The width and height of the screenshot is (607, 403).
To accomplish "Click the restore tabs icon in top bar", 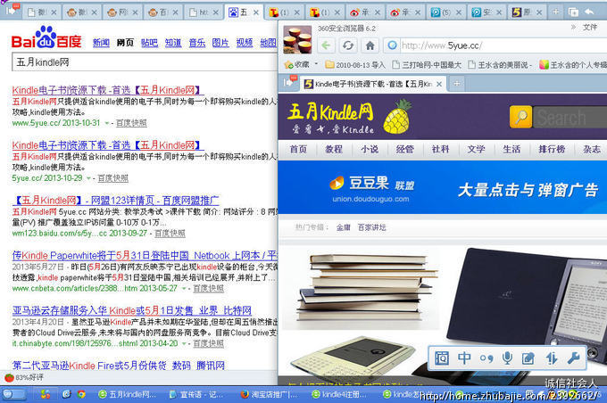I will pos(573,12).
